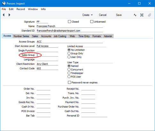
Task: Minimize the Person: Inspect window
Action: [x=129, y=4]
